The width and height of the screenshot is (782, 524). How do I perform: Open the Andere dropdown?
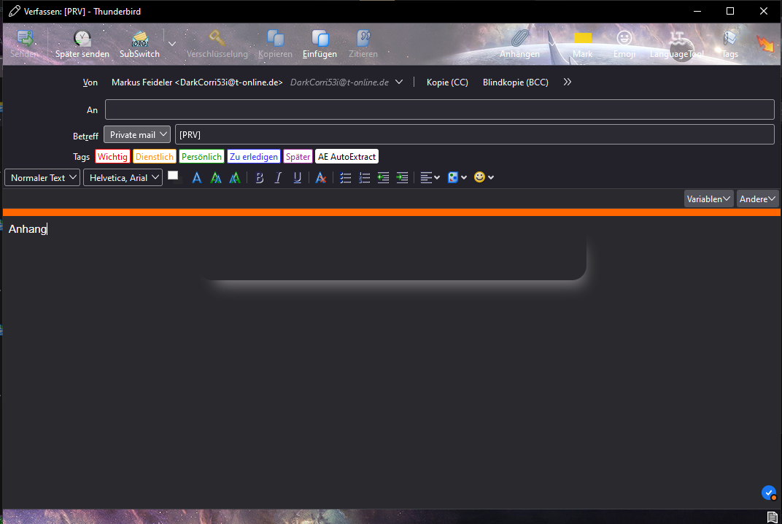coord(757,199)
